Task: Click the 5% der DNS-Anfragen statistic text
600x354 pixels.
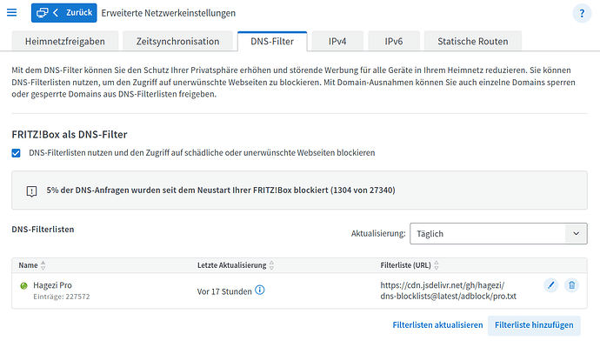Action: (221, 190)
